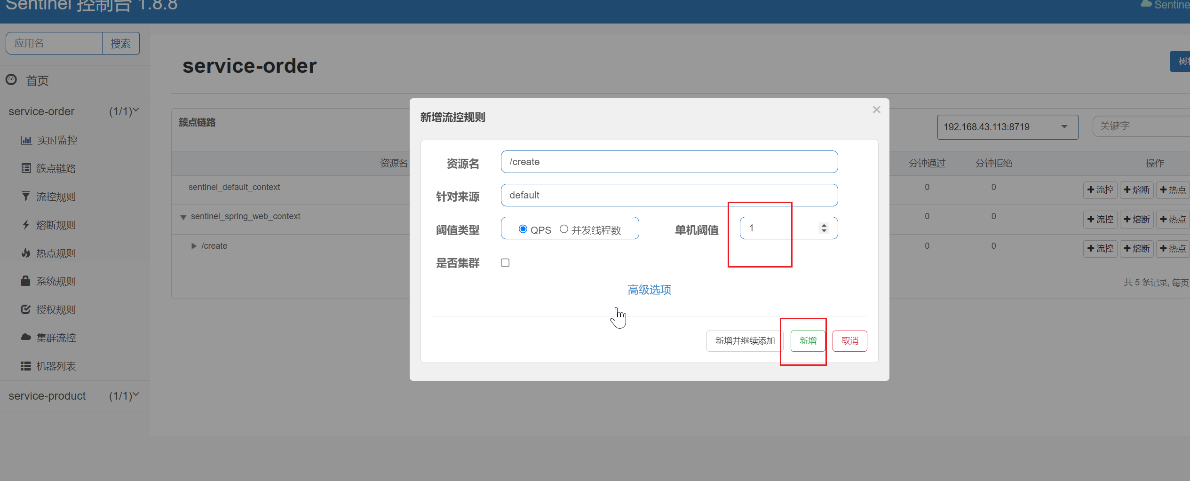Open 系统规则 menu item
The image size is (1190, 481).
(56, 281)
